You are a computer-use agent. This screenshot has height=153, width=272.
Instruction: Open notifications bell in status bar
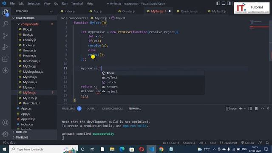click(267, 143)
